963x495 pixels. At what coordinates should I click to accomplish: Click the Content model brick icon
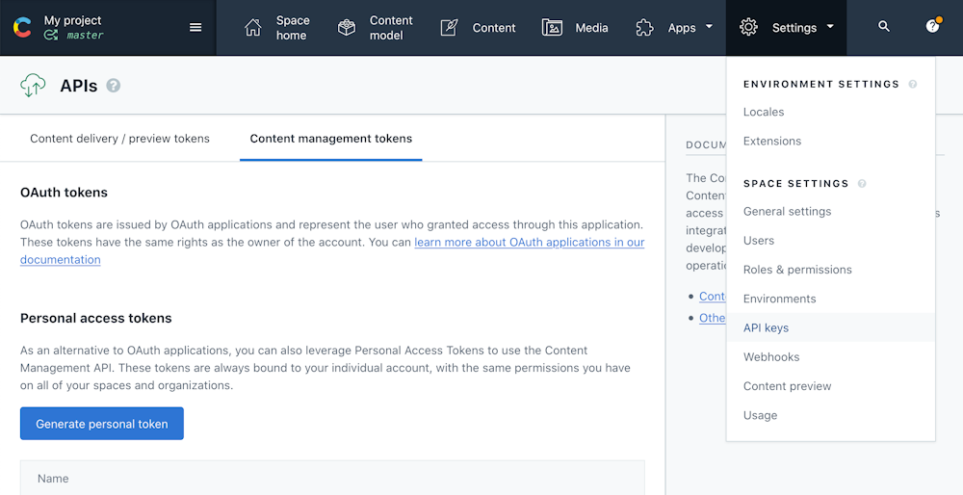pos(347,28)
